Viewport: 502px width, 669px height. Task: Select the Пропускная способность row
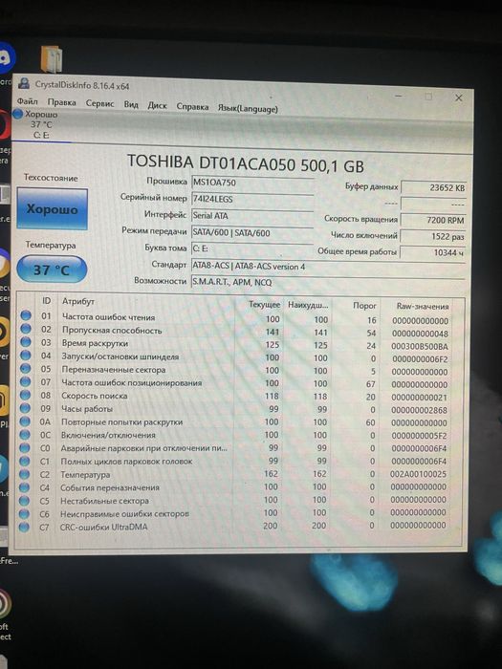239,332
